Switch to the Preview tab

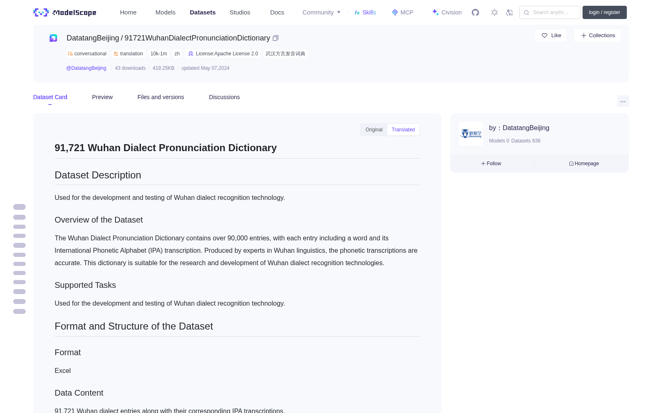click(102, 97)
